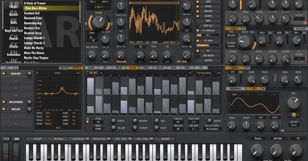The height and width of the screenshot is (161, 308).
Task: Open RELEASE MODE dropdown RLS Continuos
Action: coord(212,129)
